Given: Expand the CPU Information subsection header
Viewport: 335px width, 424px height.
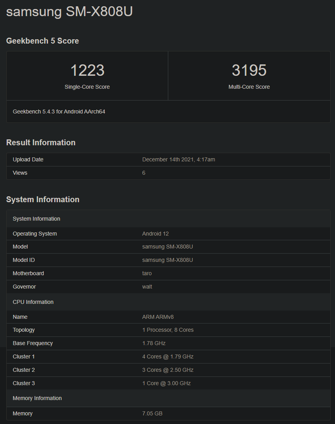Looking at the screenshot, I should coord(168,302).
